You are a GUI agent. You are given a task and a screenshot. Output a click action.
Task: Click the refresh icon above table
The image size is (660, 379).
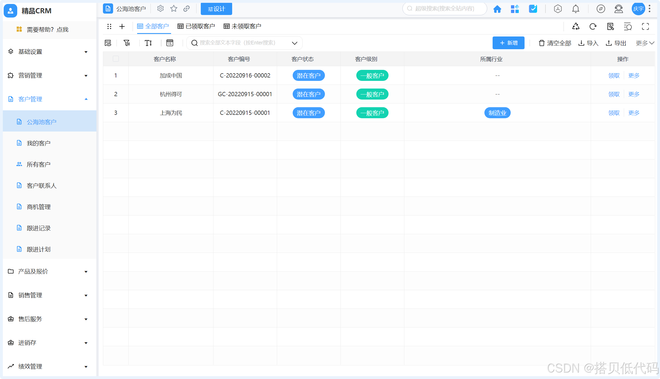[593, 27]
